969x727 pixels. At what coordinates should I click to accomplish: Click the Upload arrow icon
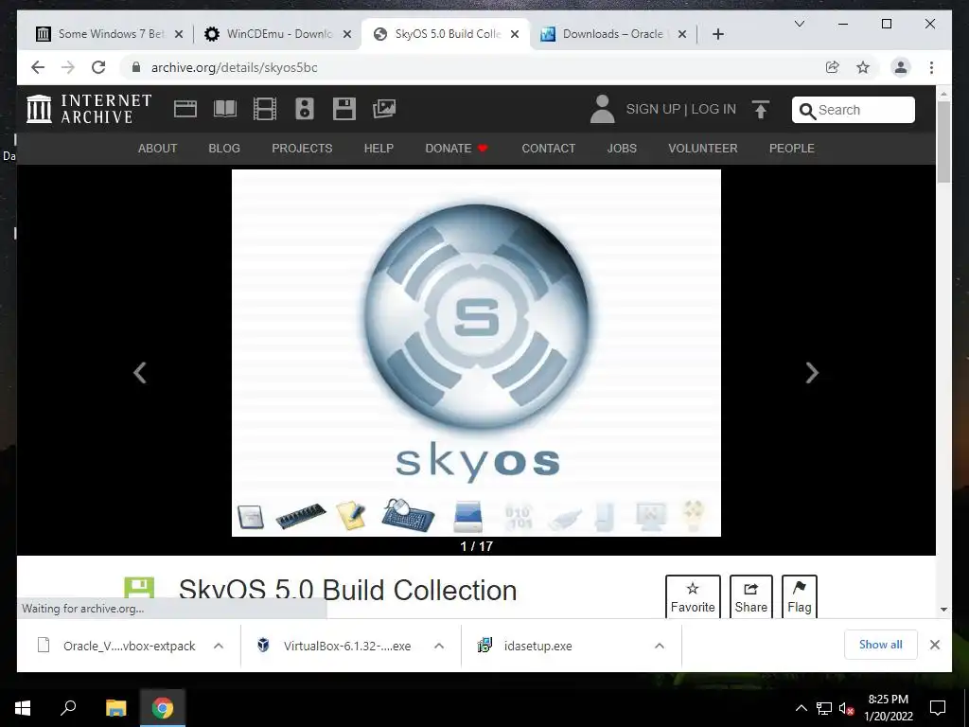[761, 110]
